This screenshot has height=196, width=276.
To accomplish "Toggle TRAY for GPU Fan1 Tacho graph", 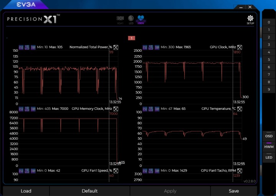I will 157,171.
